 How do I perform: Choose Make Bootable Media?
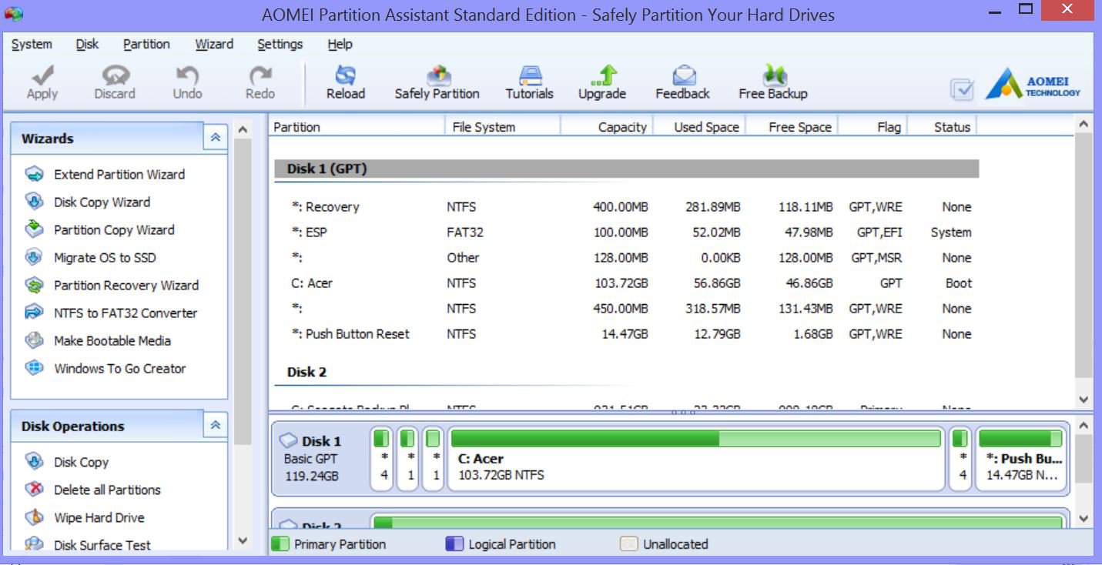coord(112,341)
